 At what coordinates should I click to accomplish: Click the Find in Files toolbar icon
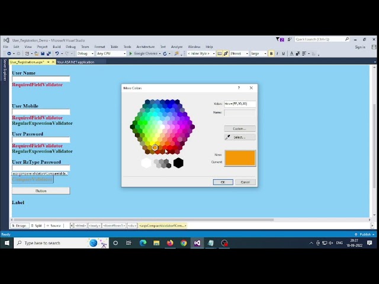176,54
